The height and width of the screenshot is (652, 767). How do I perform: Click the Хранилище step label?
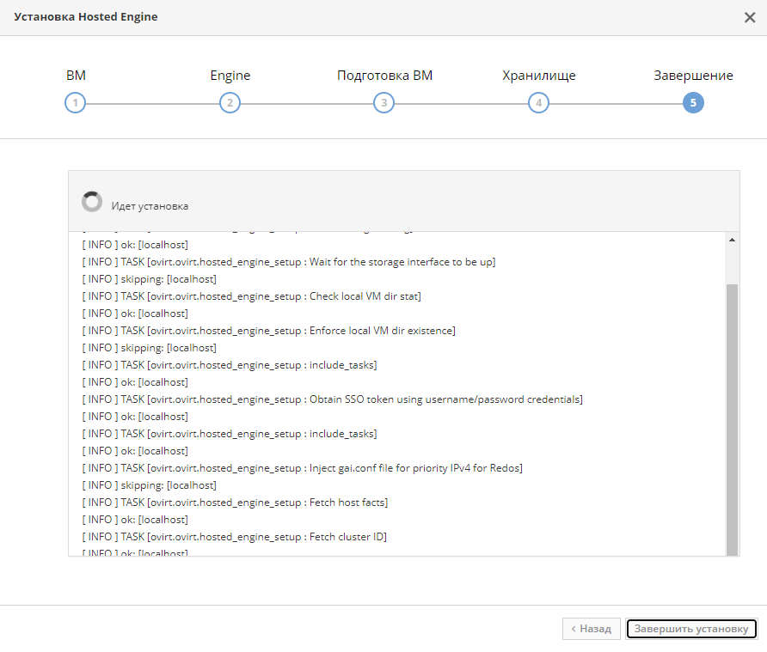tap(539, 76)
